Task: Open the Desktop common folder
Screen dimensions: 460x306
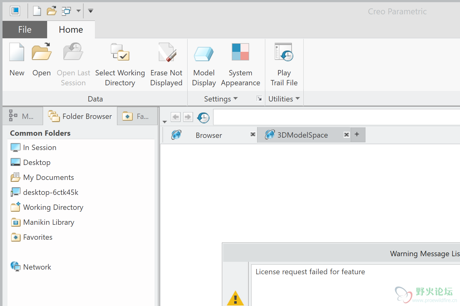Action: pos(30,162)
